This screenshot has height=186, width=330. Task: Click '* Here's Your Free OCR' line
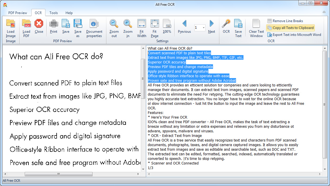[168, 117]
